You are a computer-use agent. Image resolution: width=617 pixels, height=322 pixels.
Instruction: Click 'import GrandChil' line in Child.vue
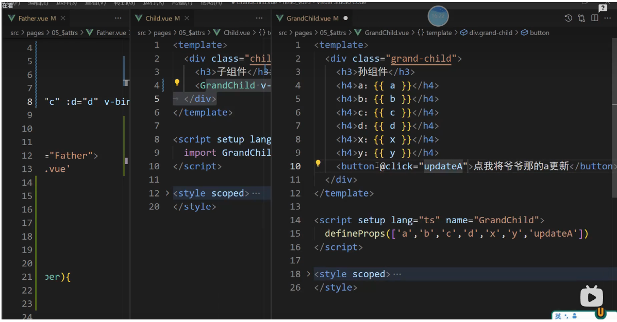227,153
